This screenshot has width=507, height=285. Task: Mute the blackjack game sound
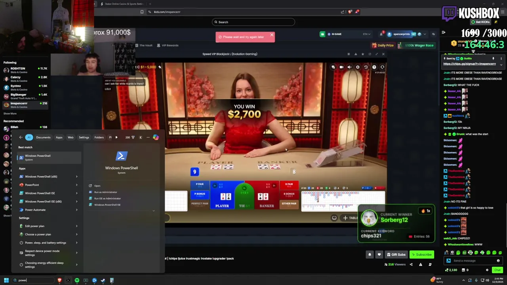click(x=349, y=67)
